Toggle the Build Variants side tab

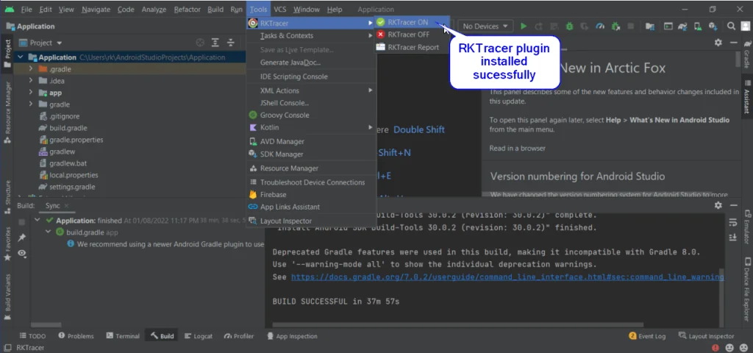[7, 297]
